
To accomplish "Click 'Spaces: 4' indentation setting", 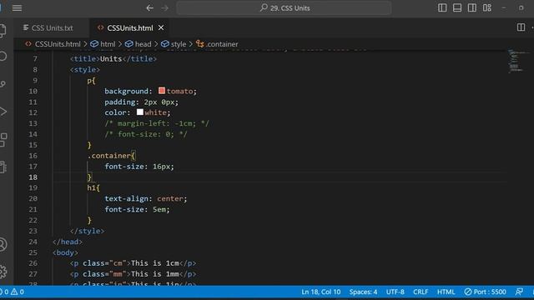I will coord(363,292).
